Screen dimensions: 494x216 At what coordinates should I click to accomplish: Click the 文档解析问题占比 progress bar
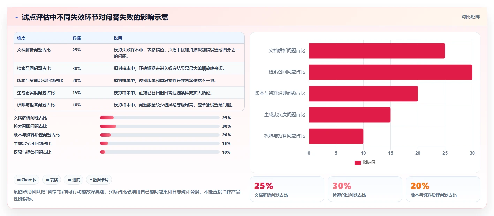(160, 118)
